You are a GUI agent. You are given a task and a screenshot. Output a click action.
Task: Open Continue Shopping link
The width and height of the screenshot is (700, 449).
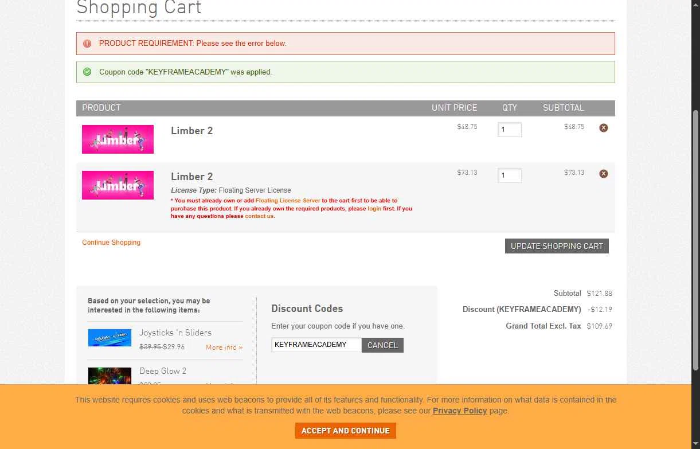(111, 243)
